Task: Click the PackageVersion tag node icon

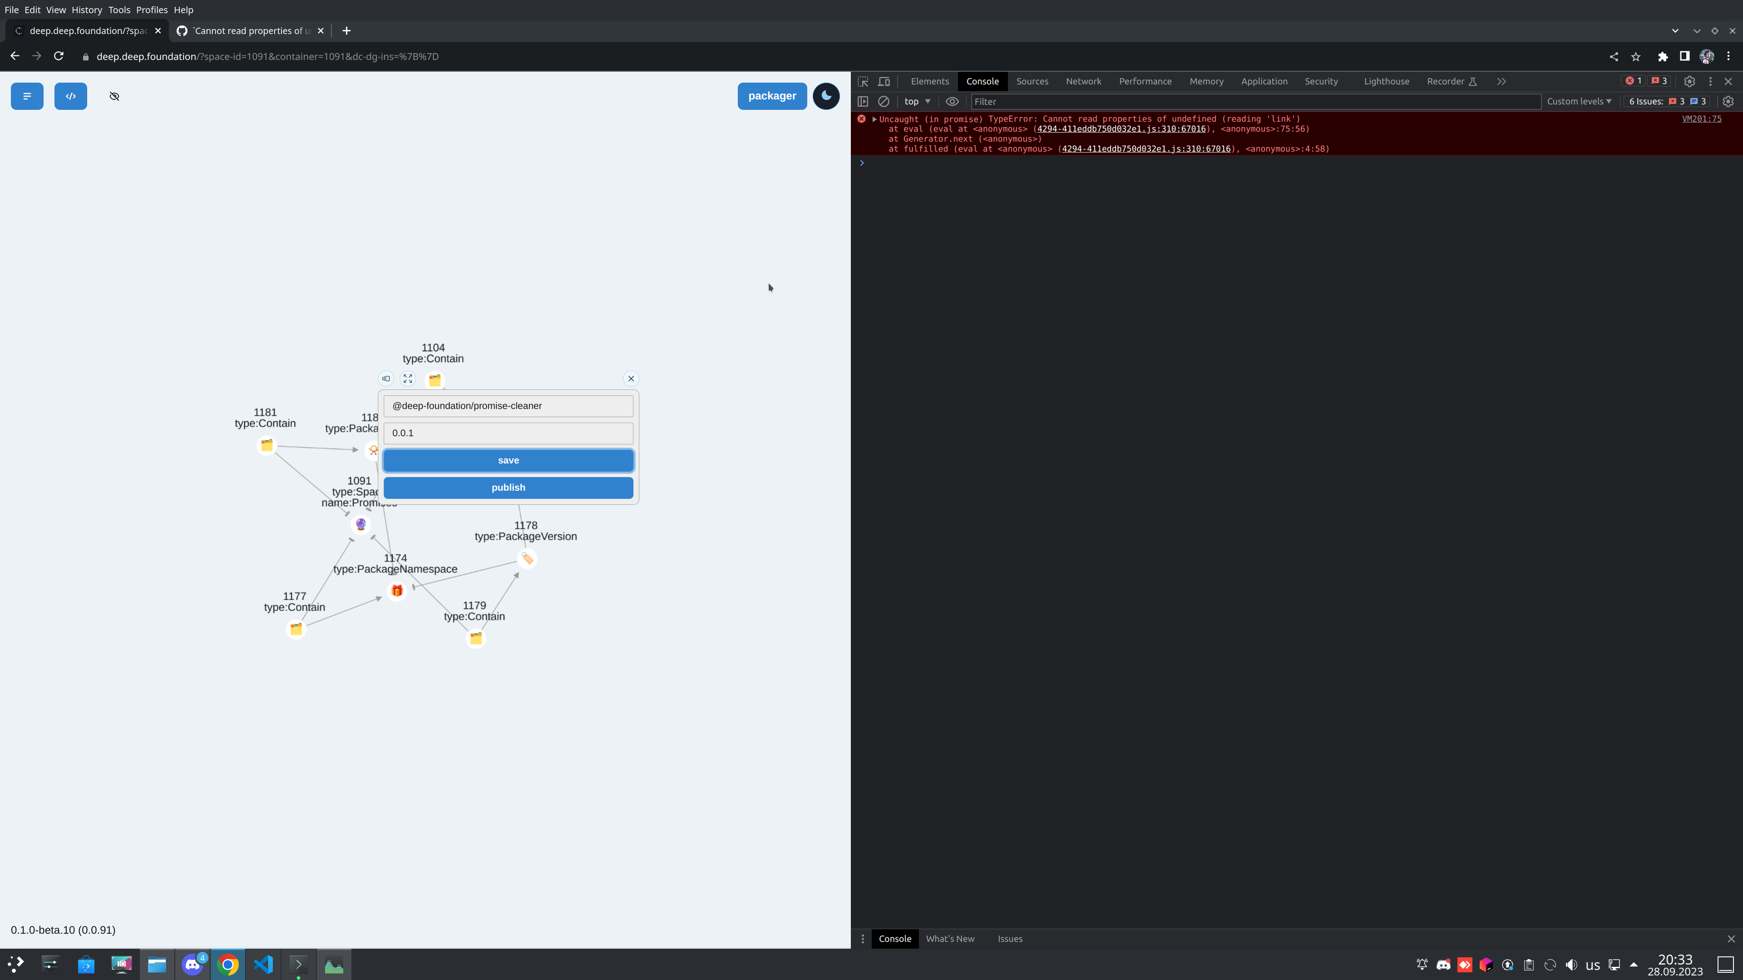Action: (x=527, y=559)
